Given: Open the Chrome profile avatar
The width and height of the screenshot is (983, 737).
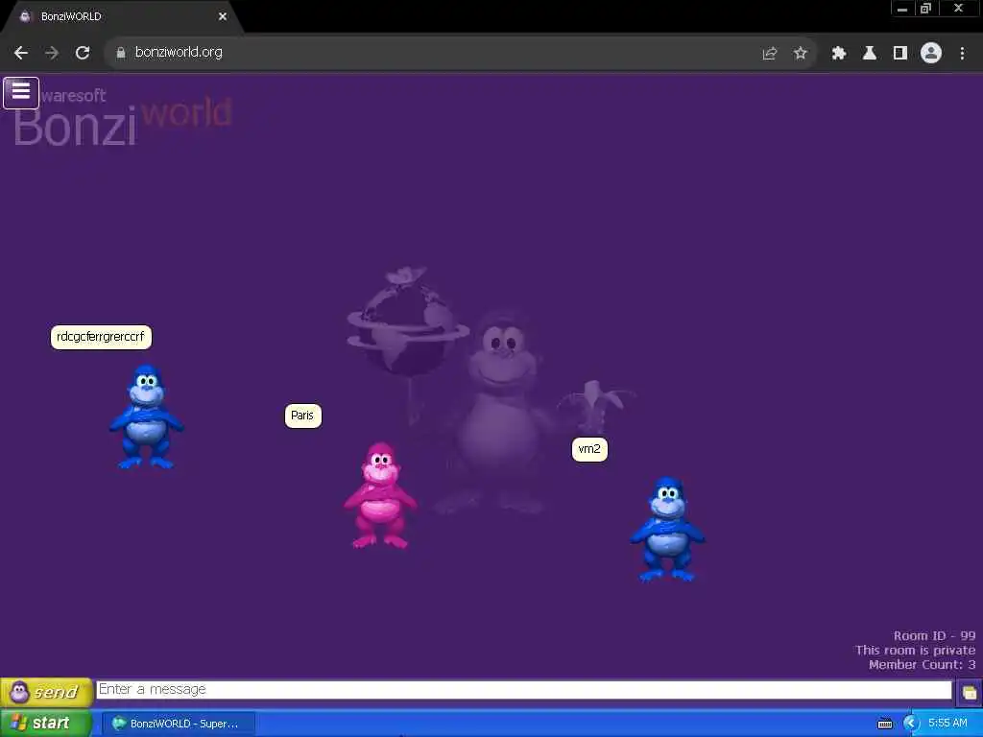Looking at the screenshot, I should pyautogui.click(x=931, y=54).
